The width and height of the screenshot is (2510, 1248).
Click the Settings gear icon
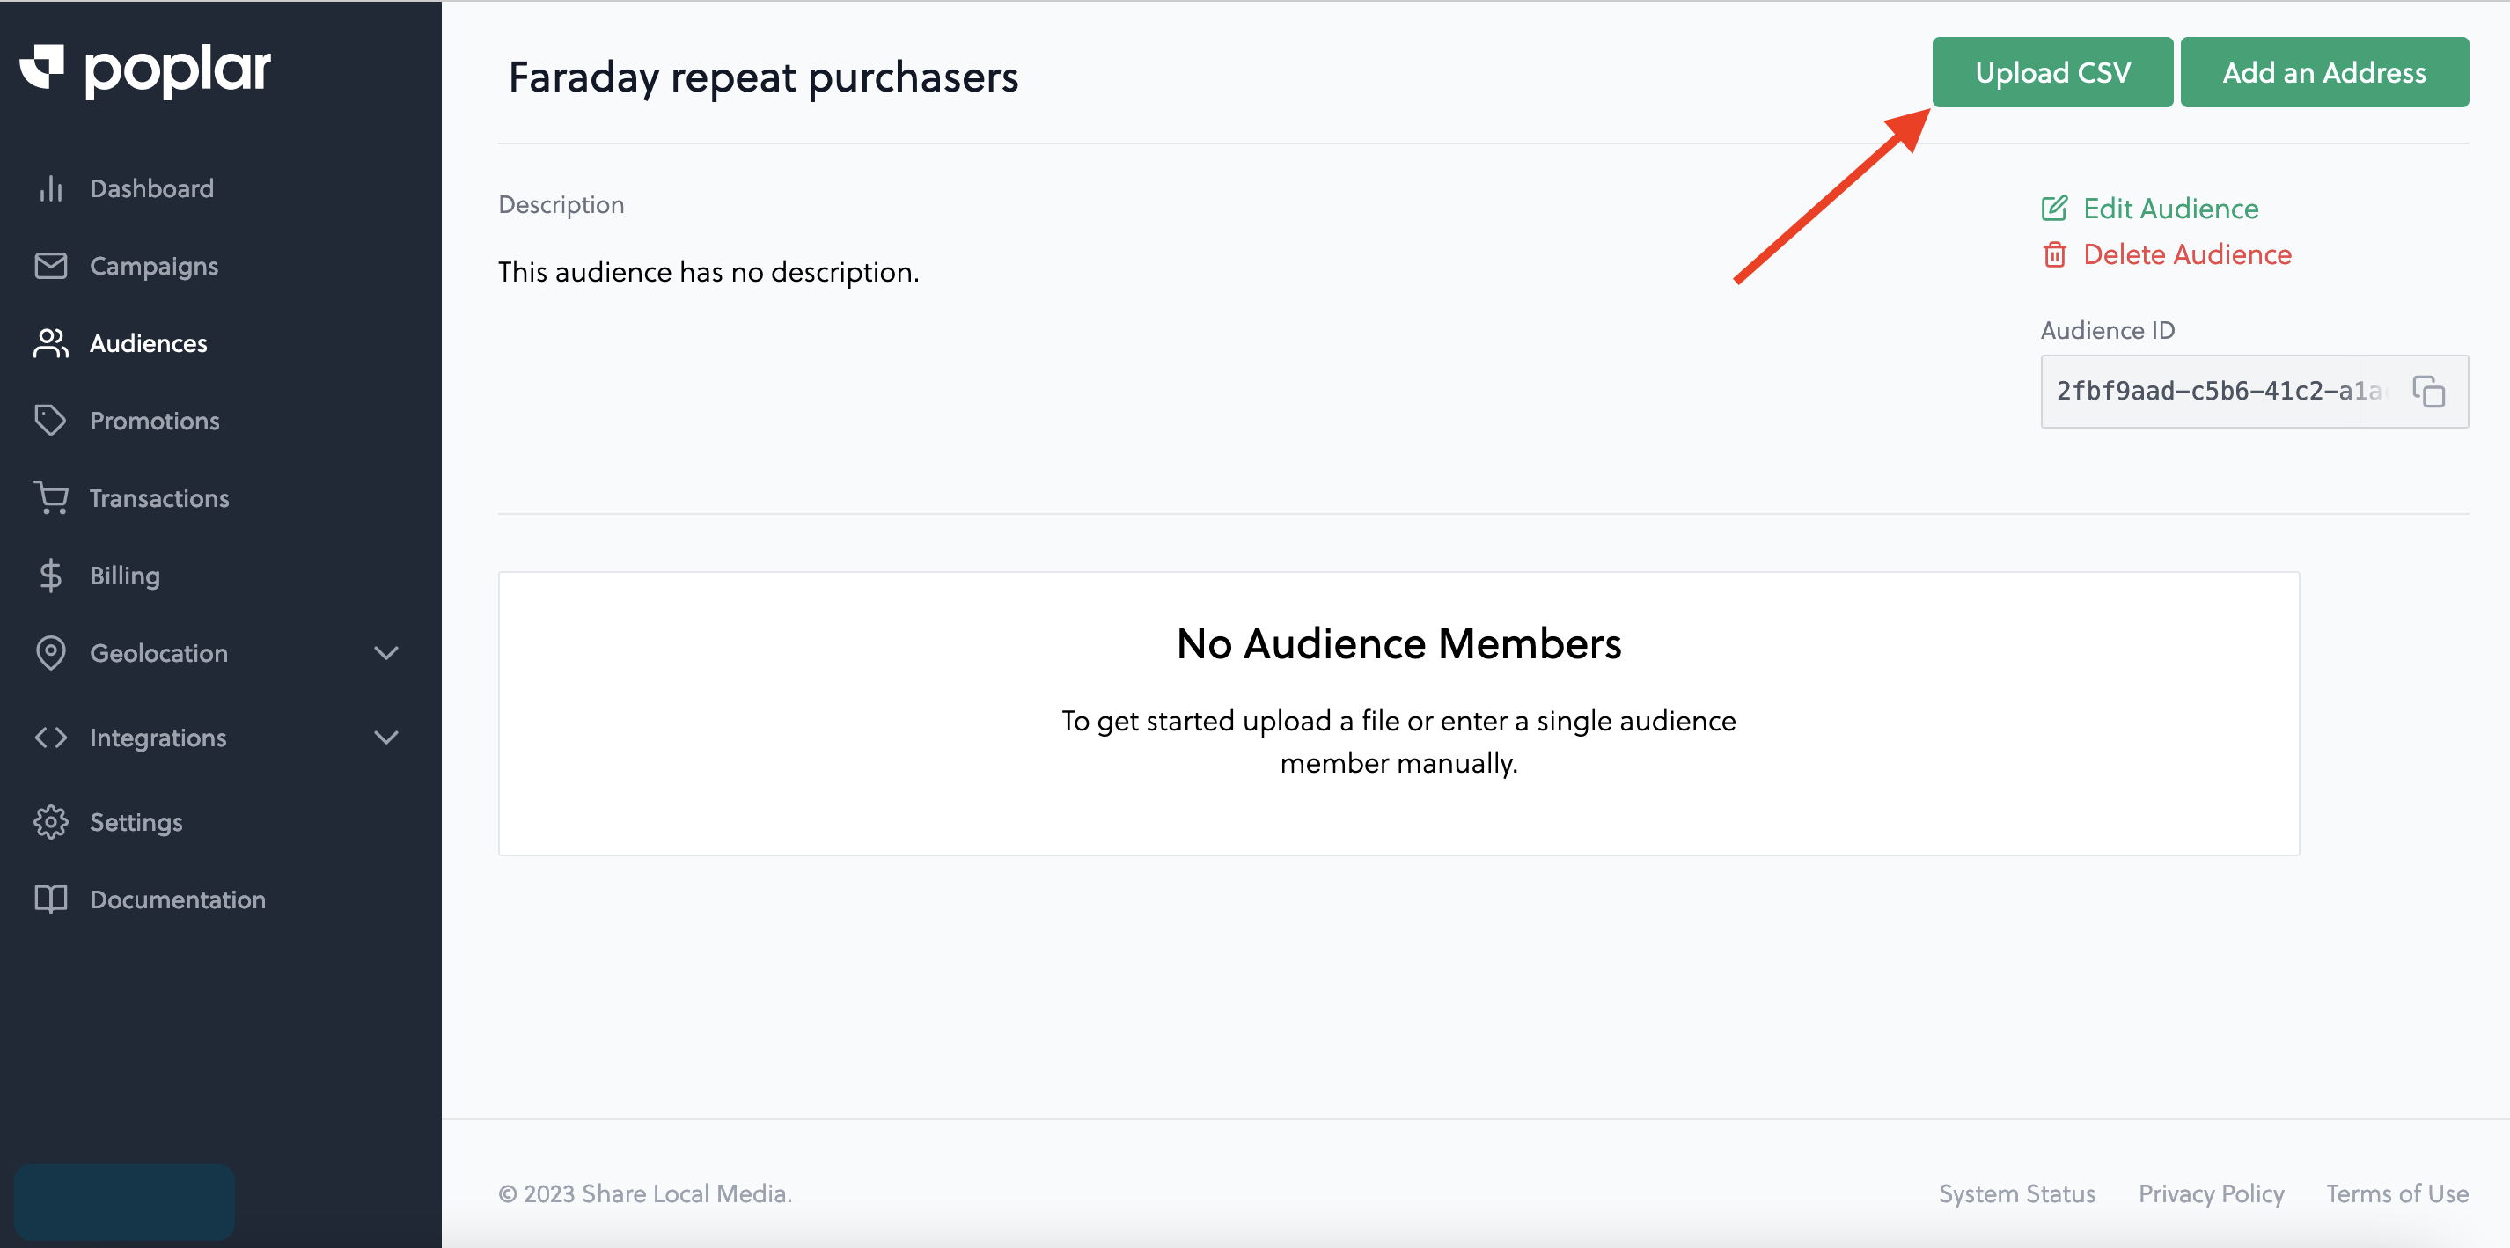51,822
